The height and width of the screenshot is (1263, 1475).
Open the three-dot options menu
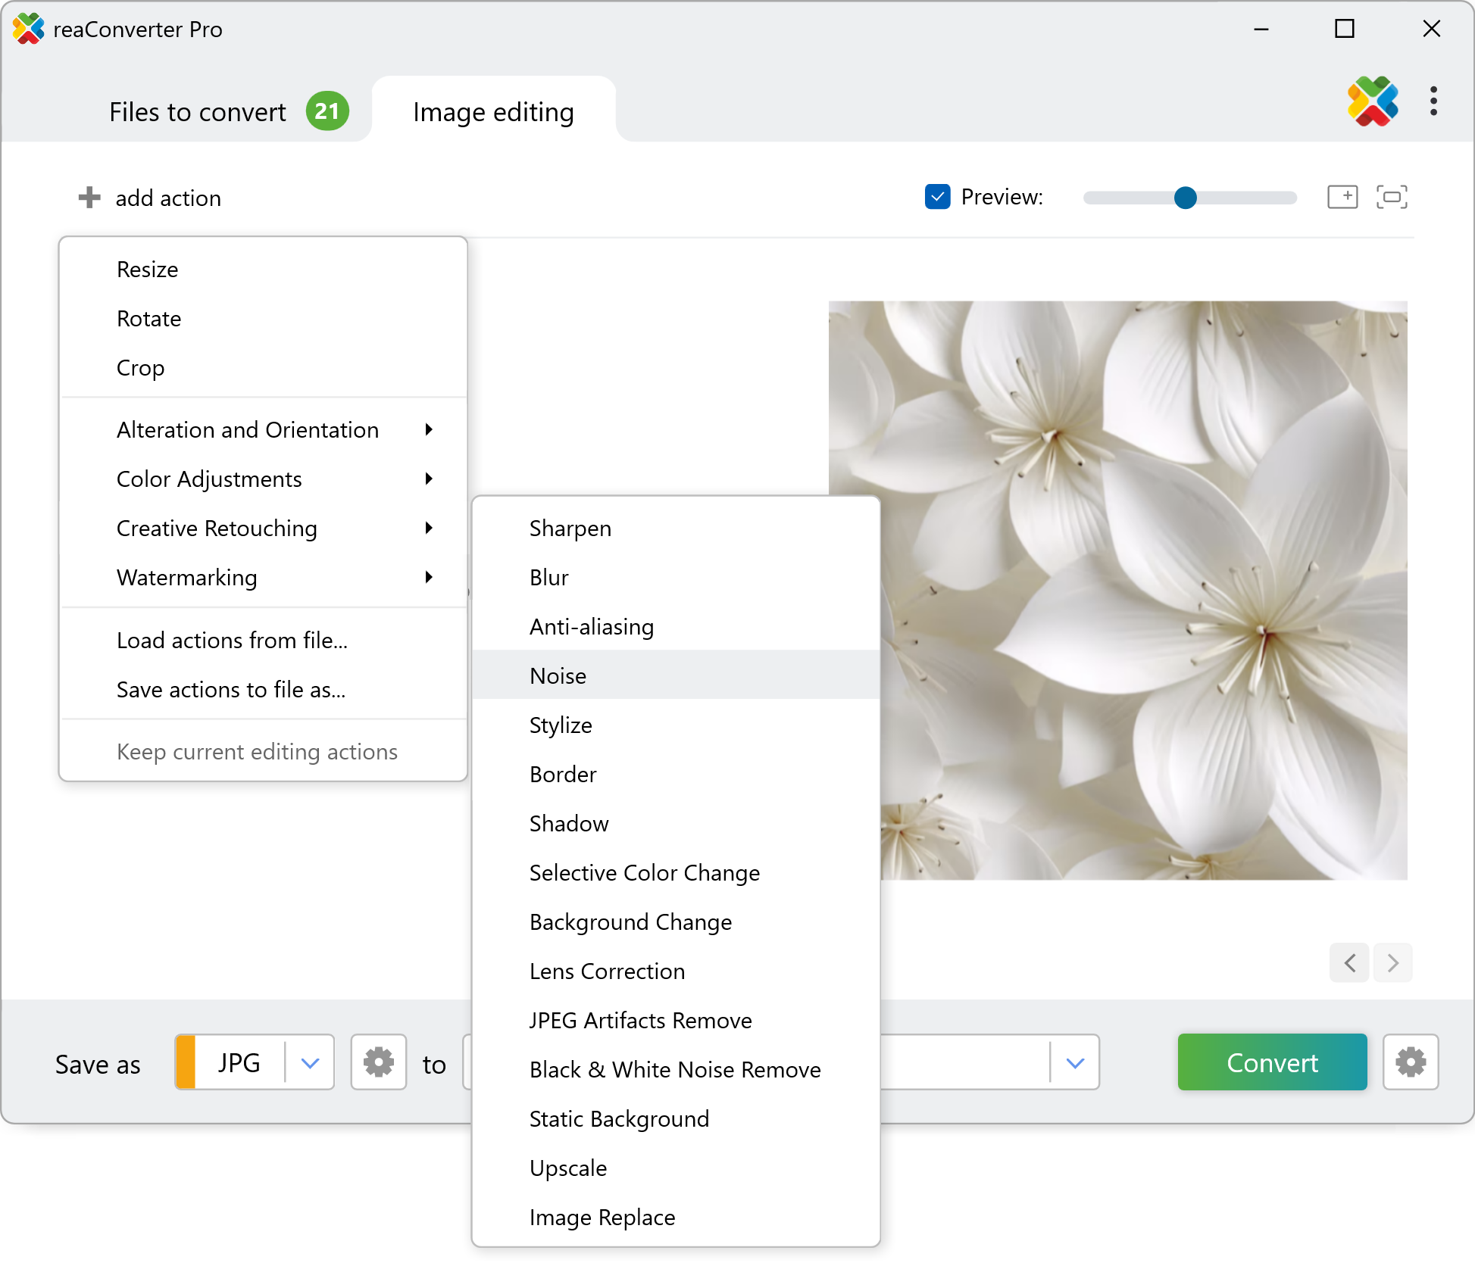(1433, 101)
